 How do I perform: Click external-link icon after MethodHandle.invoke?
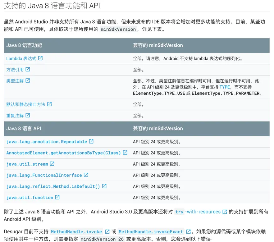(107, 232)
